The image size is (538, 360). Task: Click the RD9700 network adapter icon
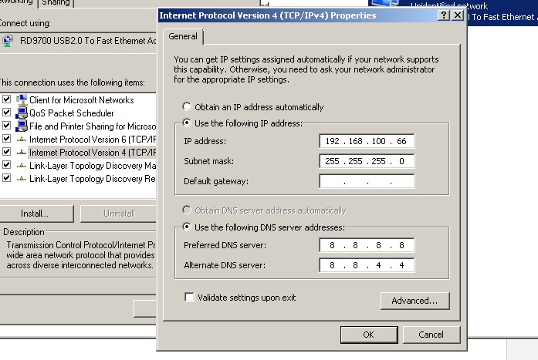8,41
